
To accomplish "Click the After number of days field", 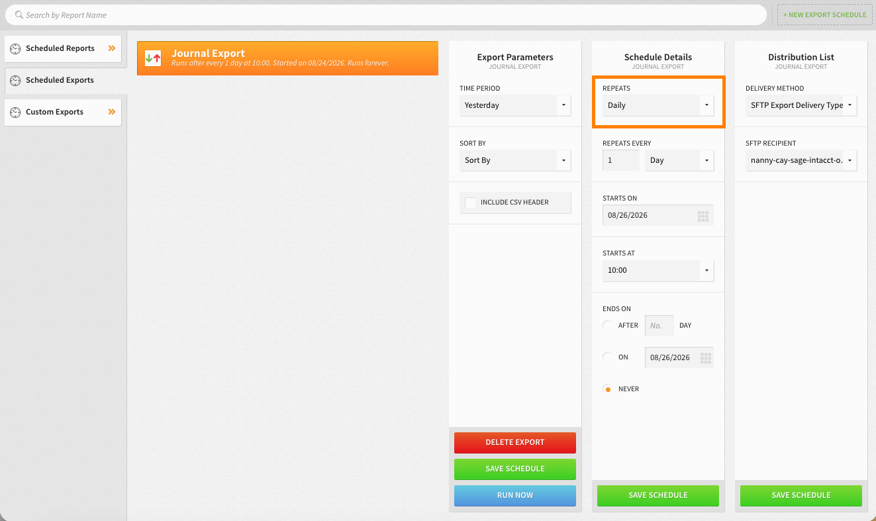I will click(x=659, y=326).
